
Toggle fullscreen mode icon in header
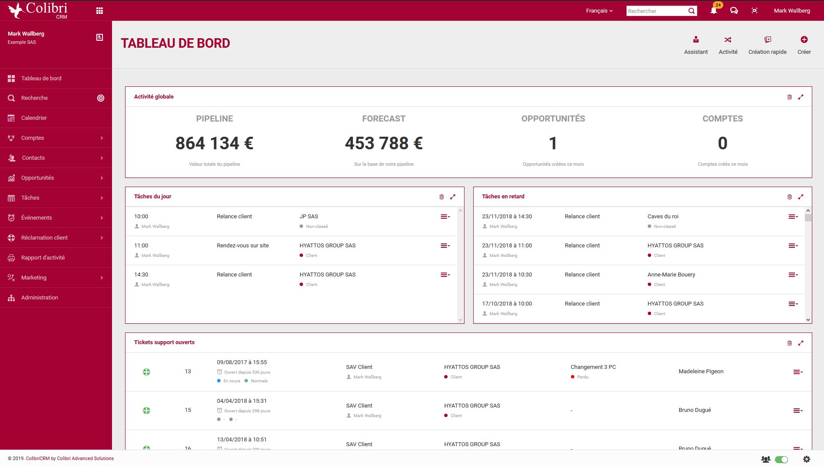(x=755, y=10)
